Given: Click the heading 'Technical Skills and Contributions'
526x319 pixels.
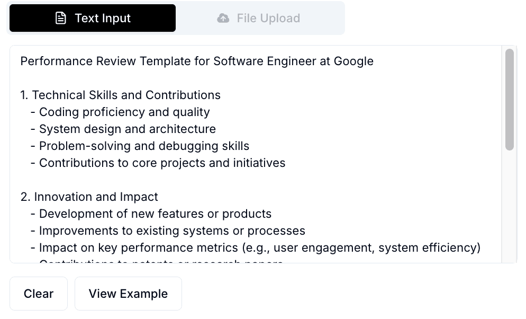Looking at the screenshot, I should [x=126, y=95].
